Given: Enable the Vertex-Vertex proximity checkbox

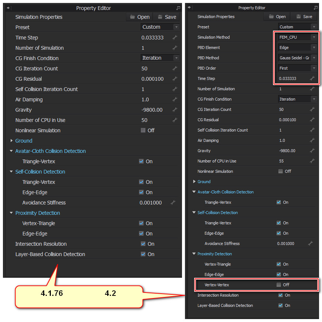Looking at the screenshot, I should [x=279, y=285].
